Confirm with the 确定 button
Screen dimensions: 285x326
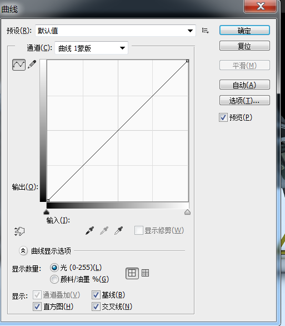pos(245,31)
